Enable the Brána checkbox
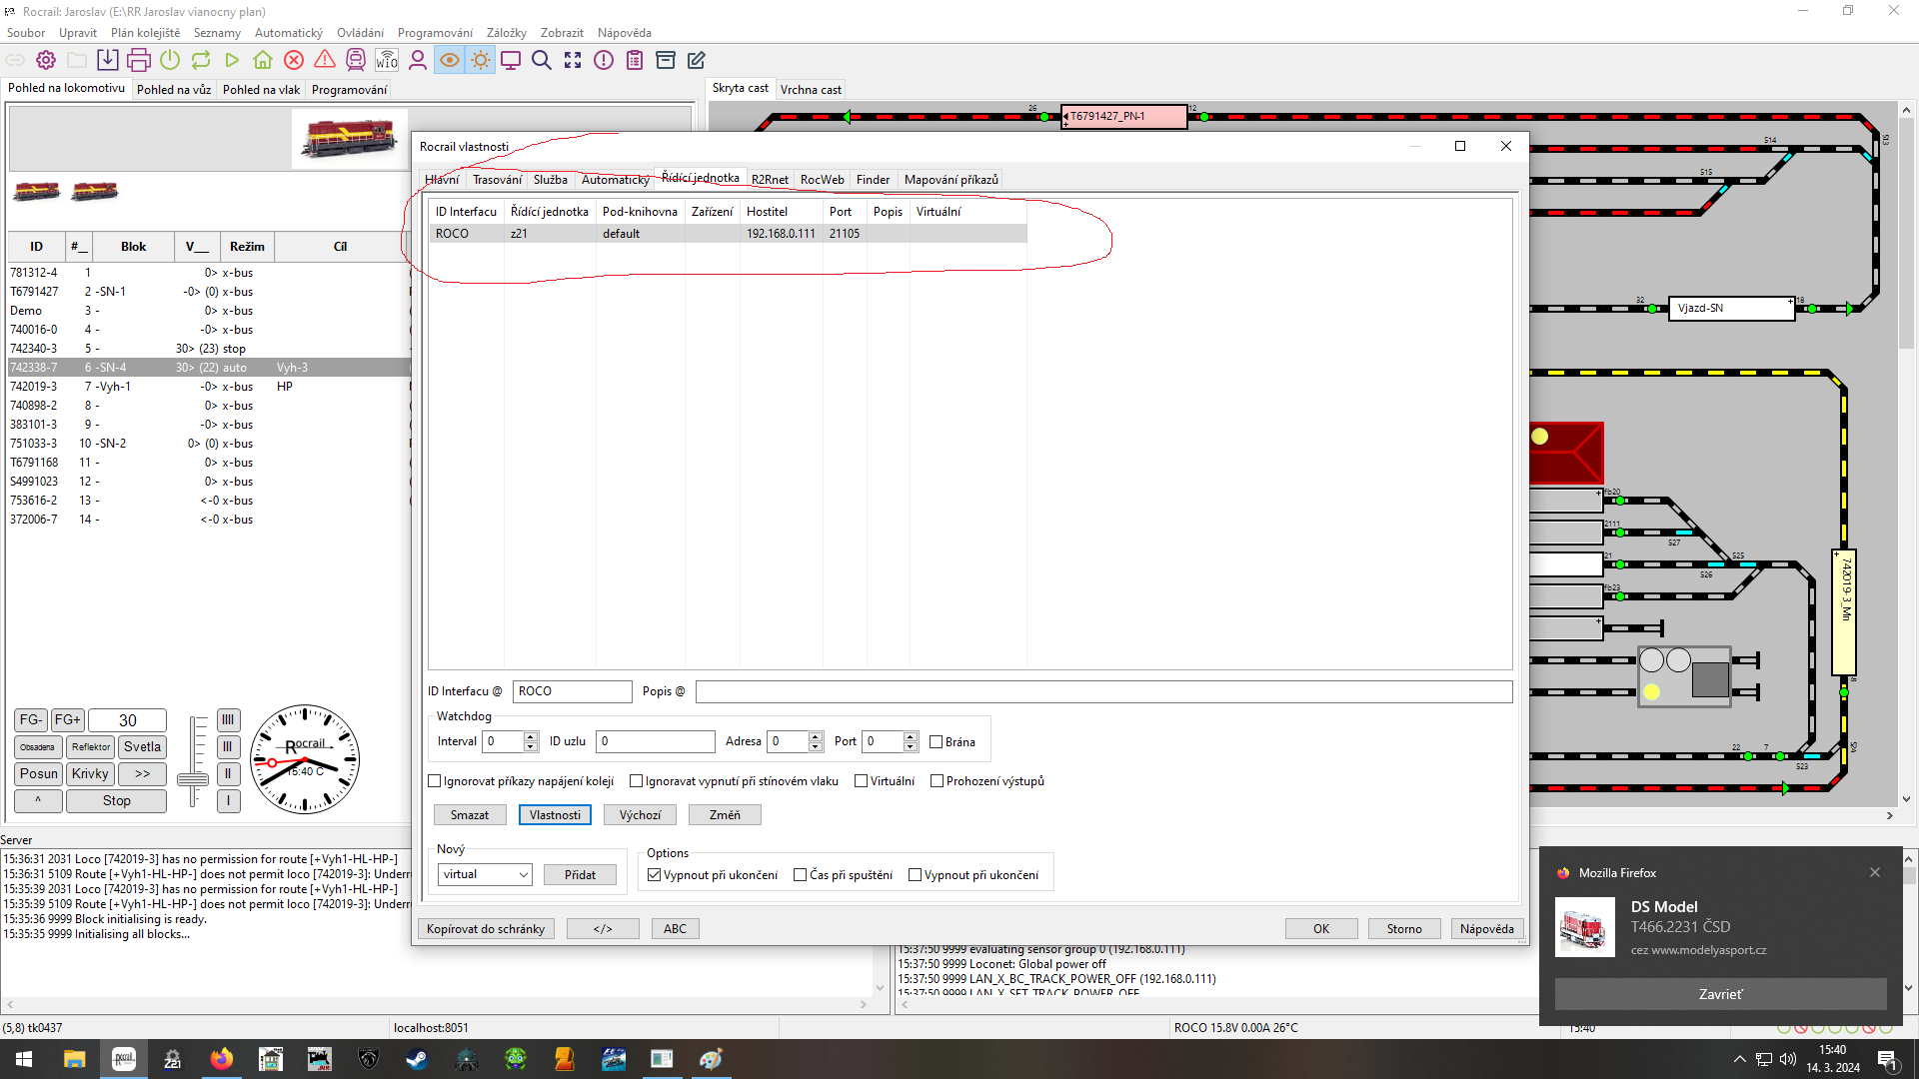The image size is (1919, 1079). pos(937,742)
